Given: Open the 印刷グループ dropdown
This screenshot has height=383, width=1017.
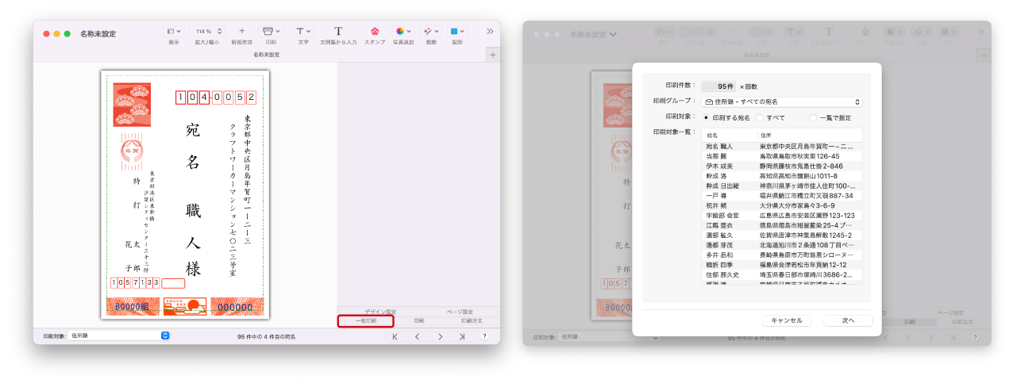Looking at the screenshot, I should tap(781, 101).
